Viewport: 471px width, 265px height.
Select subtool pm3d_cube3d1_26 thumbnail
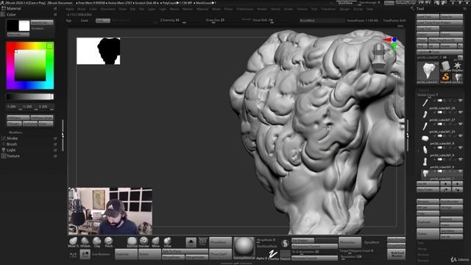click(425, 102)
